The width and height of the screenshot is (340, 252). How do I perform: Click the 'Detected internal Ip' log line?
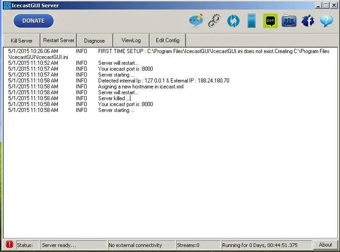119,81
